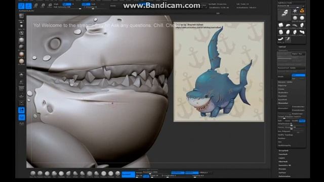Viewport: 324px width, 182px height.
Task: Open the ArrayMesh palette section
Action: click(283, 151)
